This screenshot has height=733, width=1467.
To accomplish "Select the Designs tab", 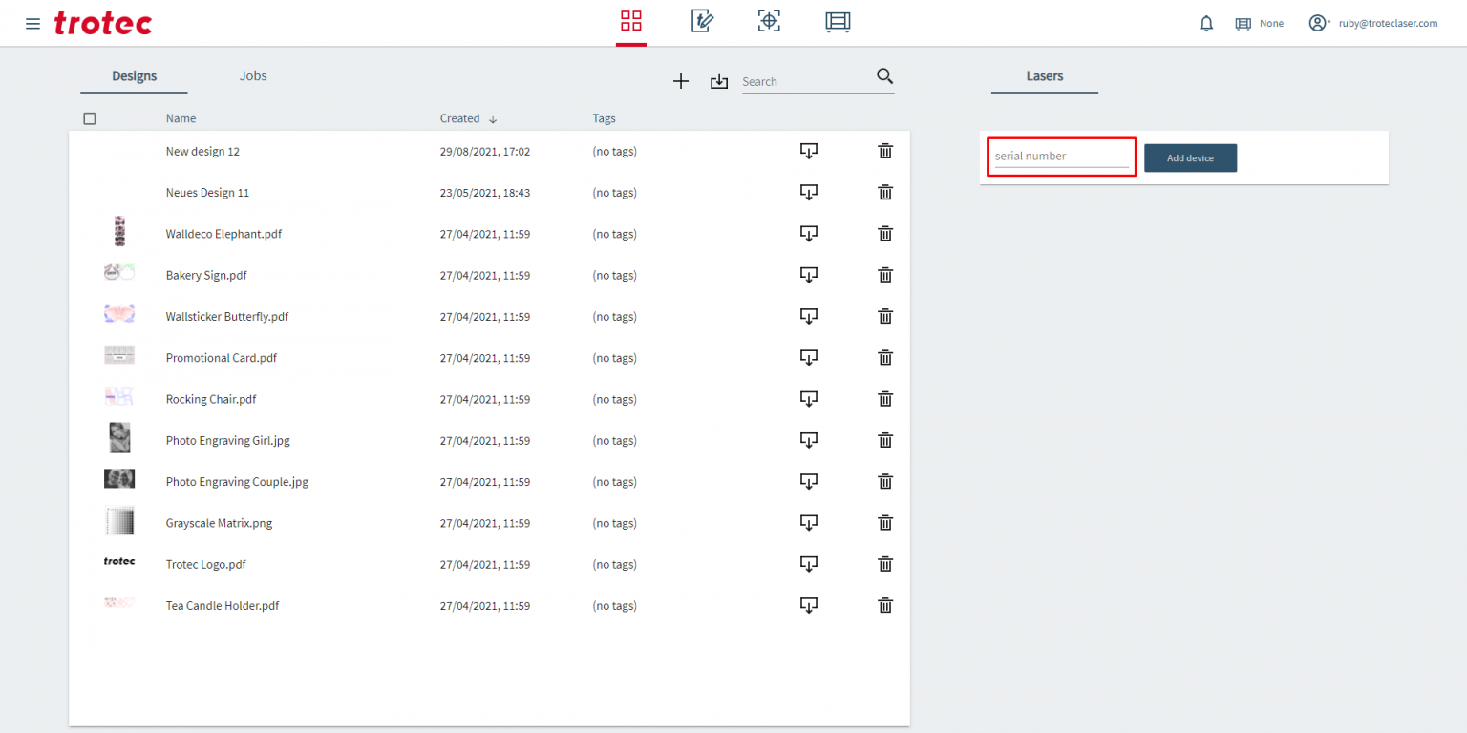I will pyautogui.click(x=134, y=76).
